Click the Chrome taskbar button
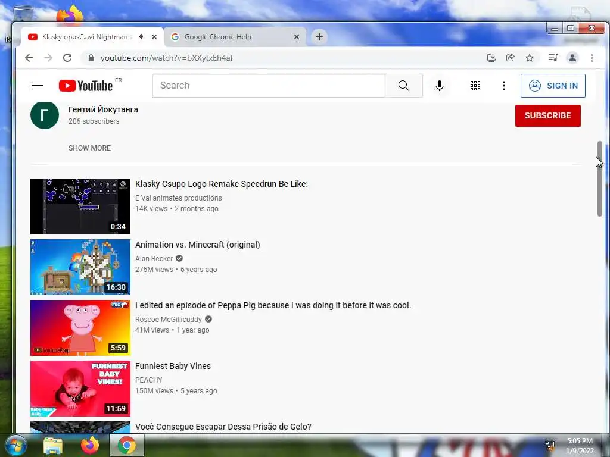Screen dimensions: 610x457 (x=127, y=445)
